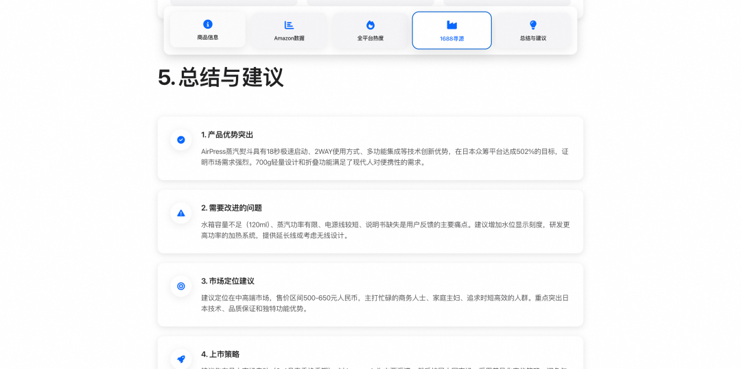Jump to the 总结与建议 tab
Image resolution: width=741 pixels, height=369 pixels.
(533, 38)
